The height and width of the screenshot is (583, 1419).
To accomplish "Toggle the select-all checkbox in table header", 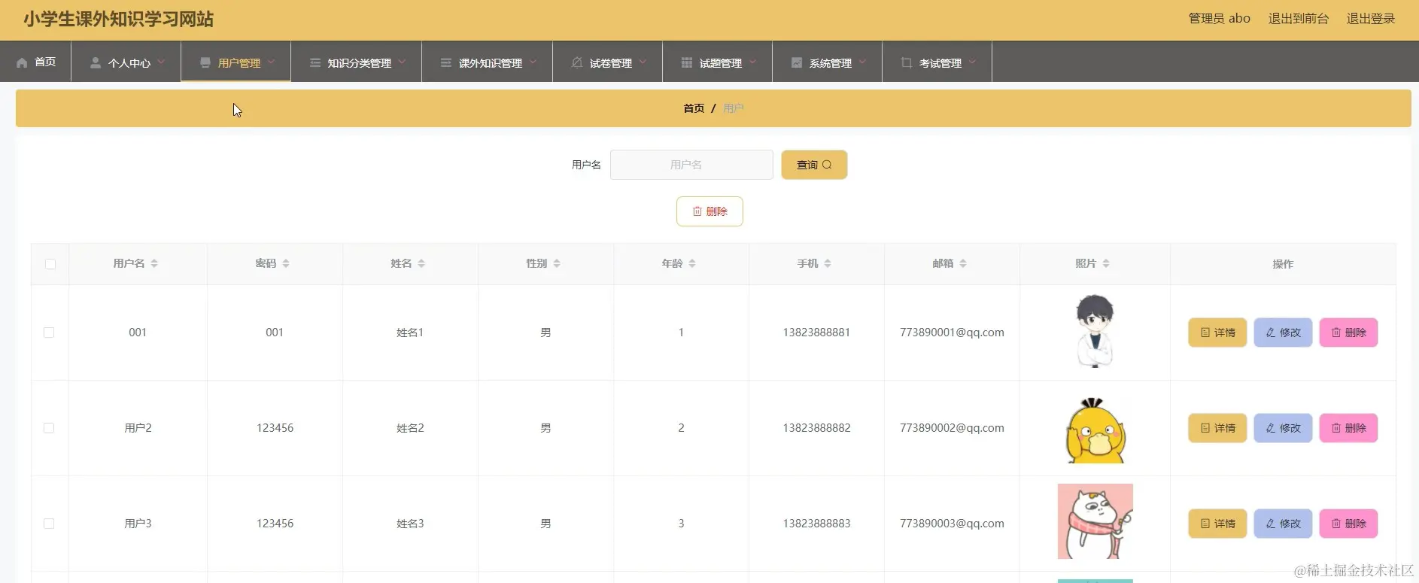I will click(x=50, y=264).
